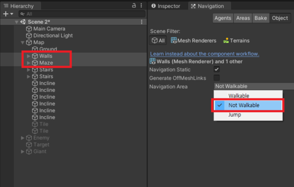The width and height of the screenshot is (294, 187).
Task: Toggle the Hierarchy panel lock icon
Action: point(134,6)
